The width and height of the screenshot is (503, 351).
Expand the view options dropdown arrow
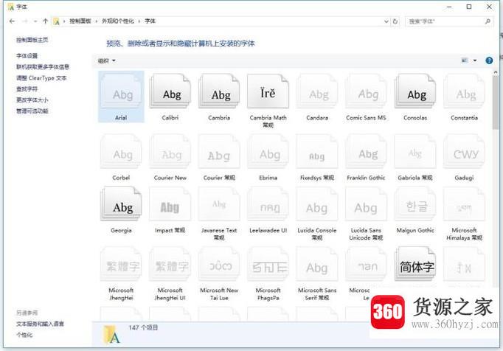coord(475,60)
